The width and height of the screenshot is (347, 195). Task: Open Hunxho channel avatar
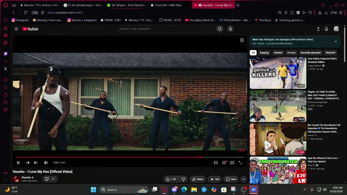click(x=16, y=179)
